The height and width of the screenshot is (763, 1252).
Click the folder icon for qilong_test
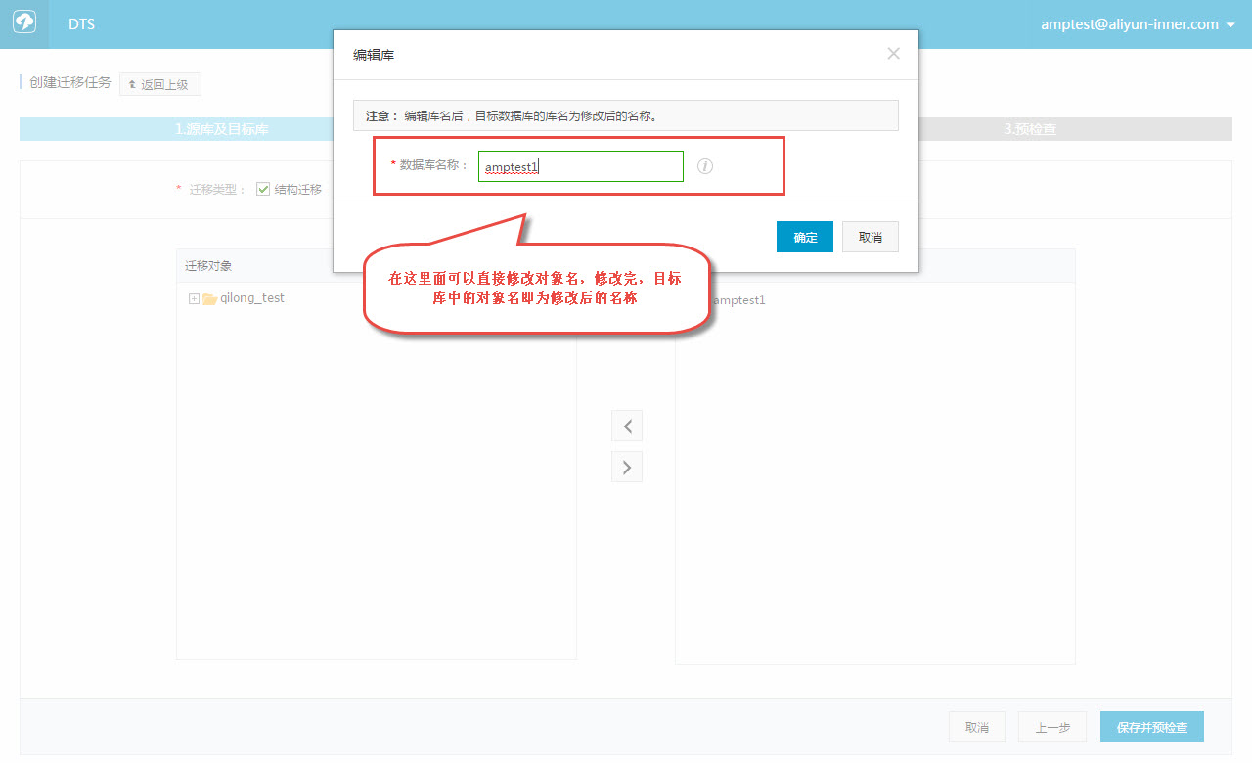[x=209, y=299]
